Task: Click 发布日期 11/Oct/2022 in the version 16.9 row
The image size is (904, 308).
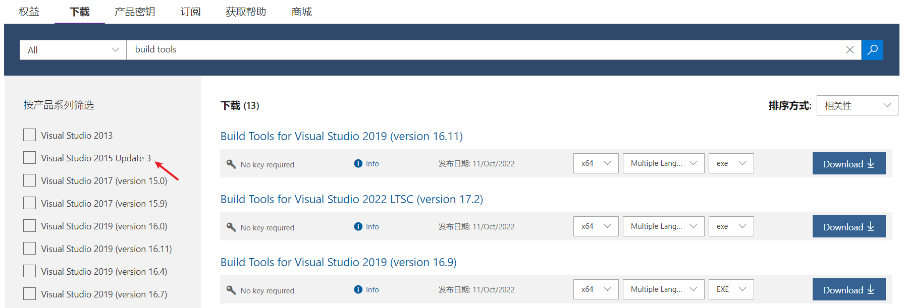Action: point(476,290)
